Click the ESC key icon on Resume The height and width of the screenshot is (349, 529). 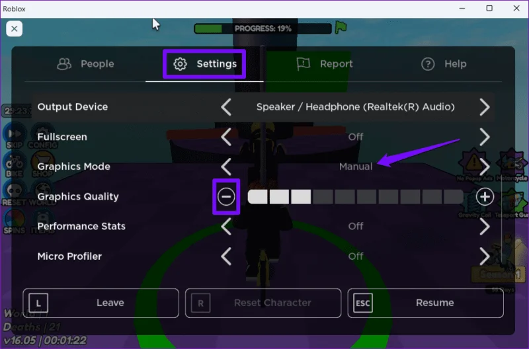[363, 303]
